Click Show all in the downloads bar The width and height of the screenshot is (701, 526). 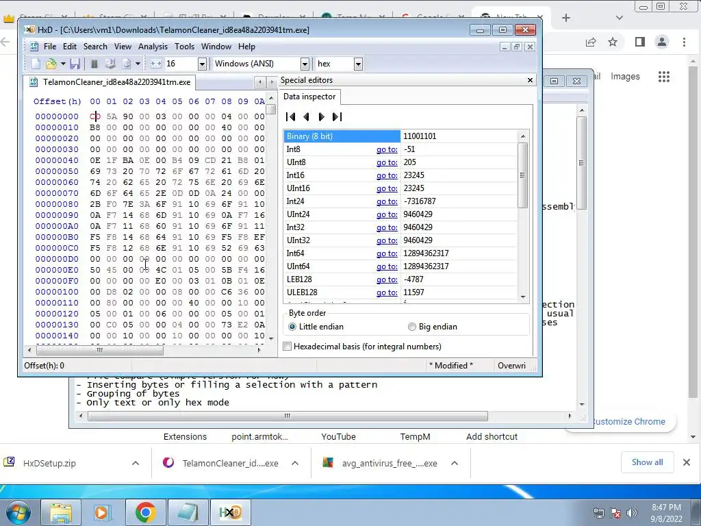(647, 462)
